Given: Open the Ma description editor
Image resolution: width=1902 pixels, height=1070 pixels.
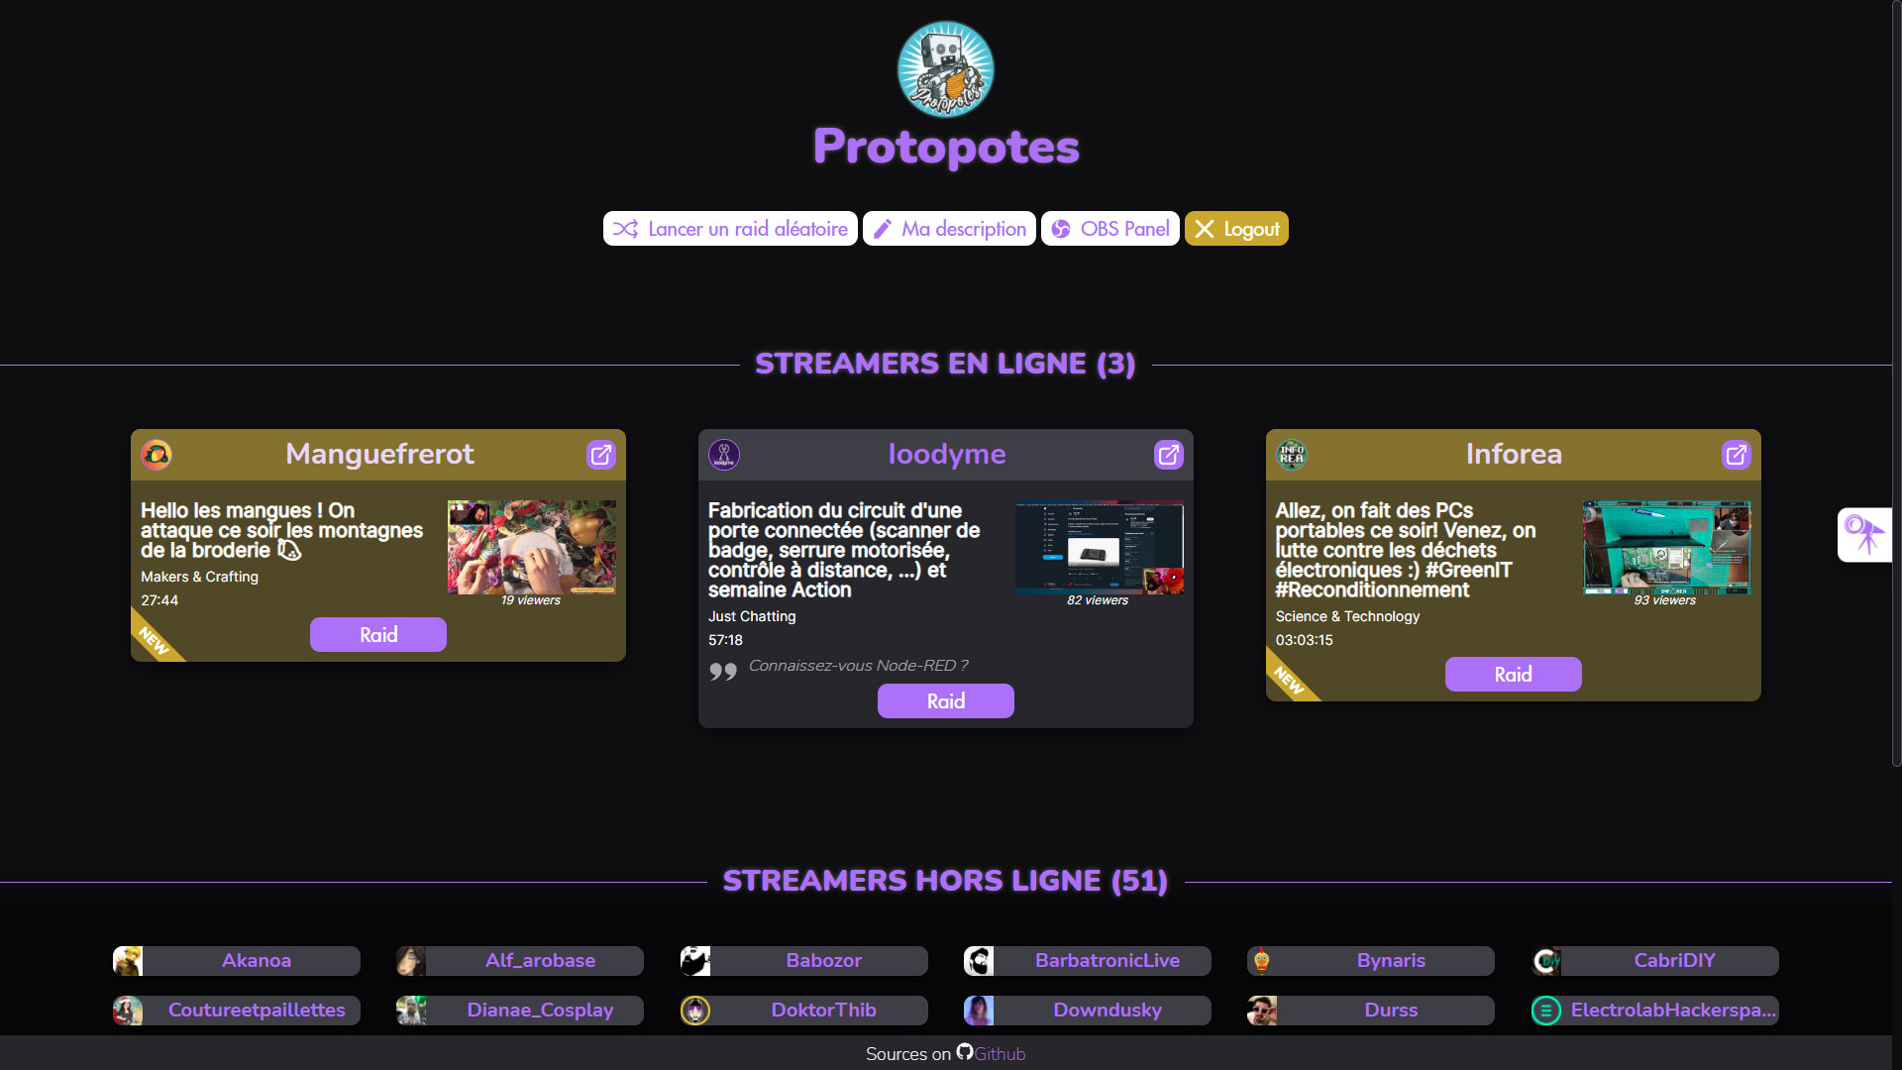Looking at the screenshot, I should tap(949, 229).
